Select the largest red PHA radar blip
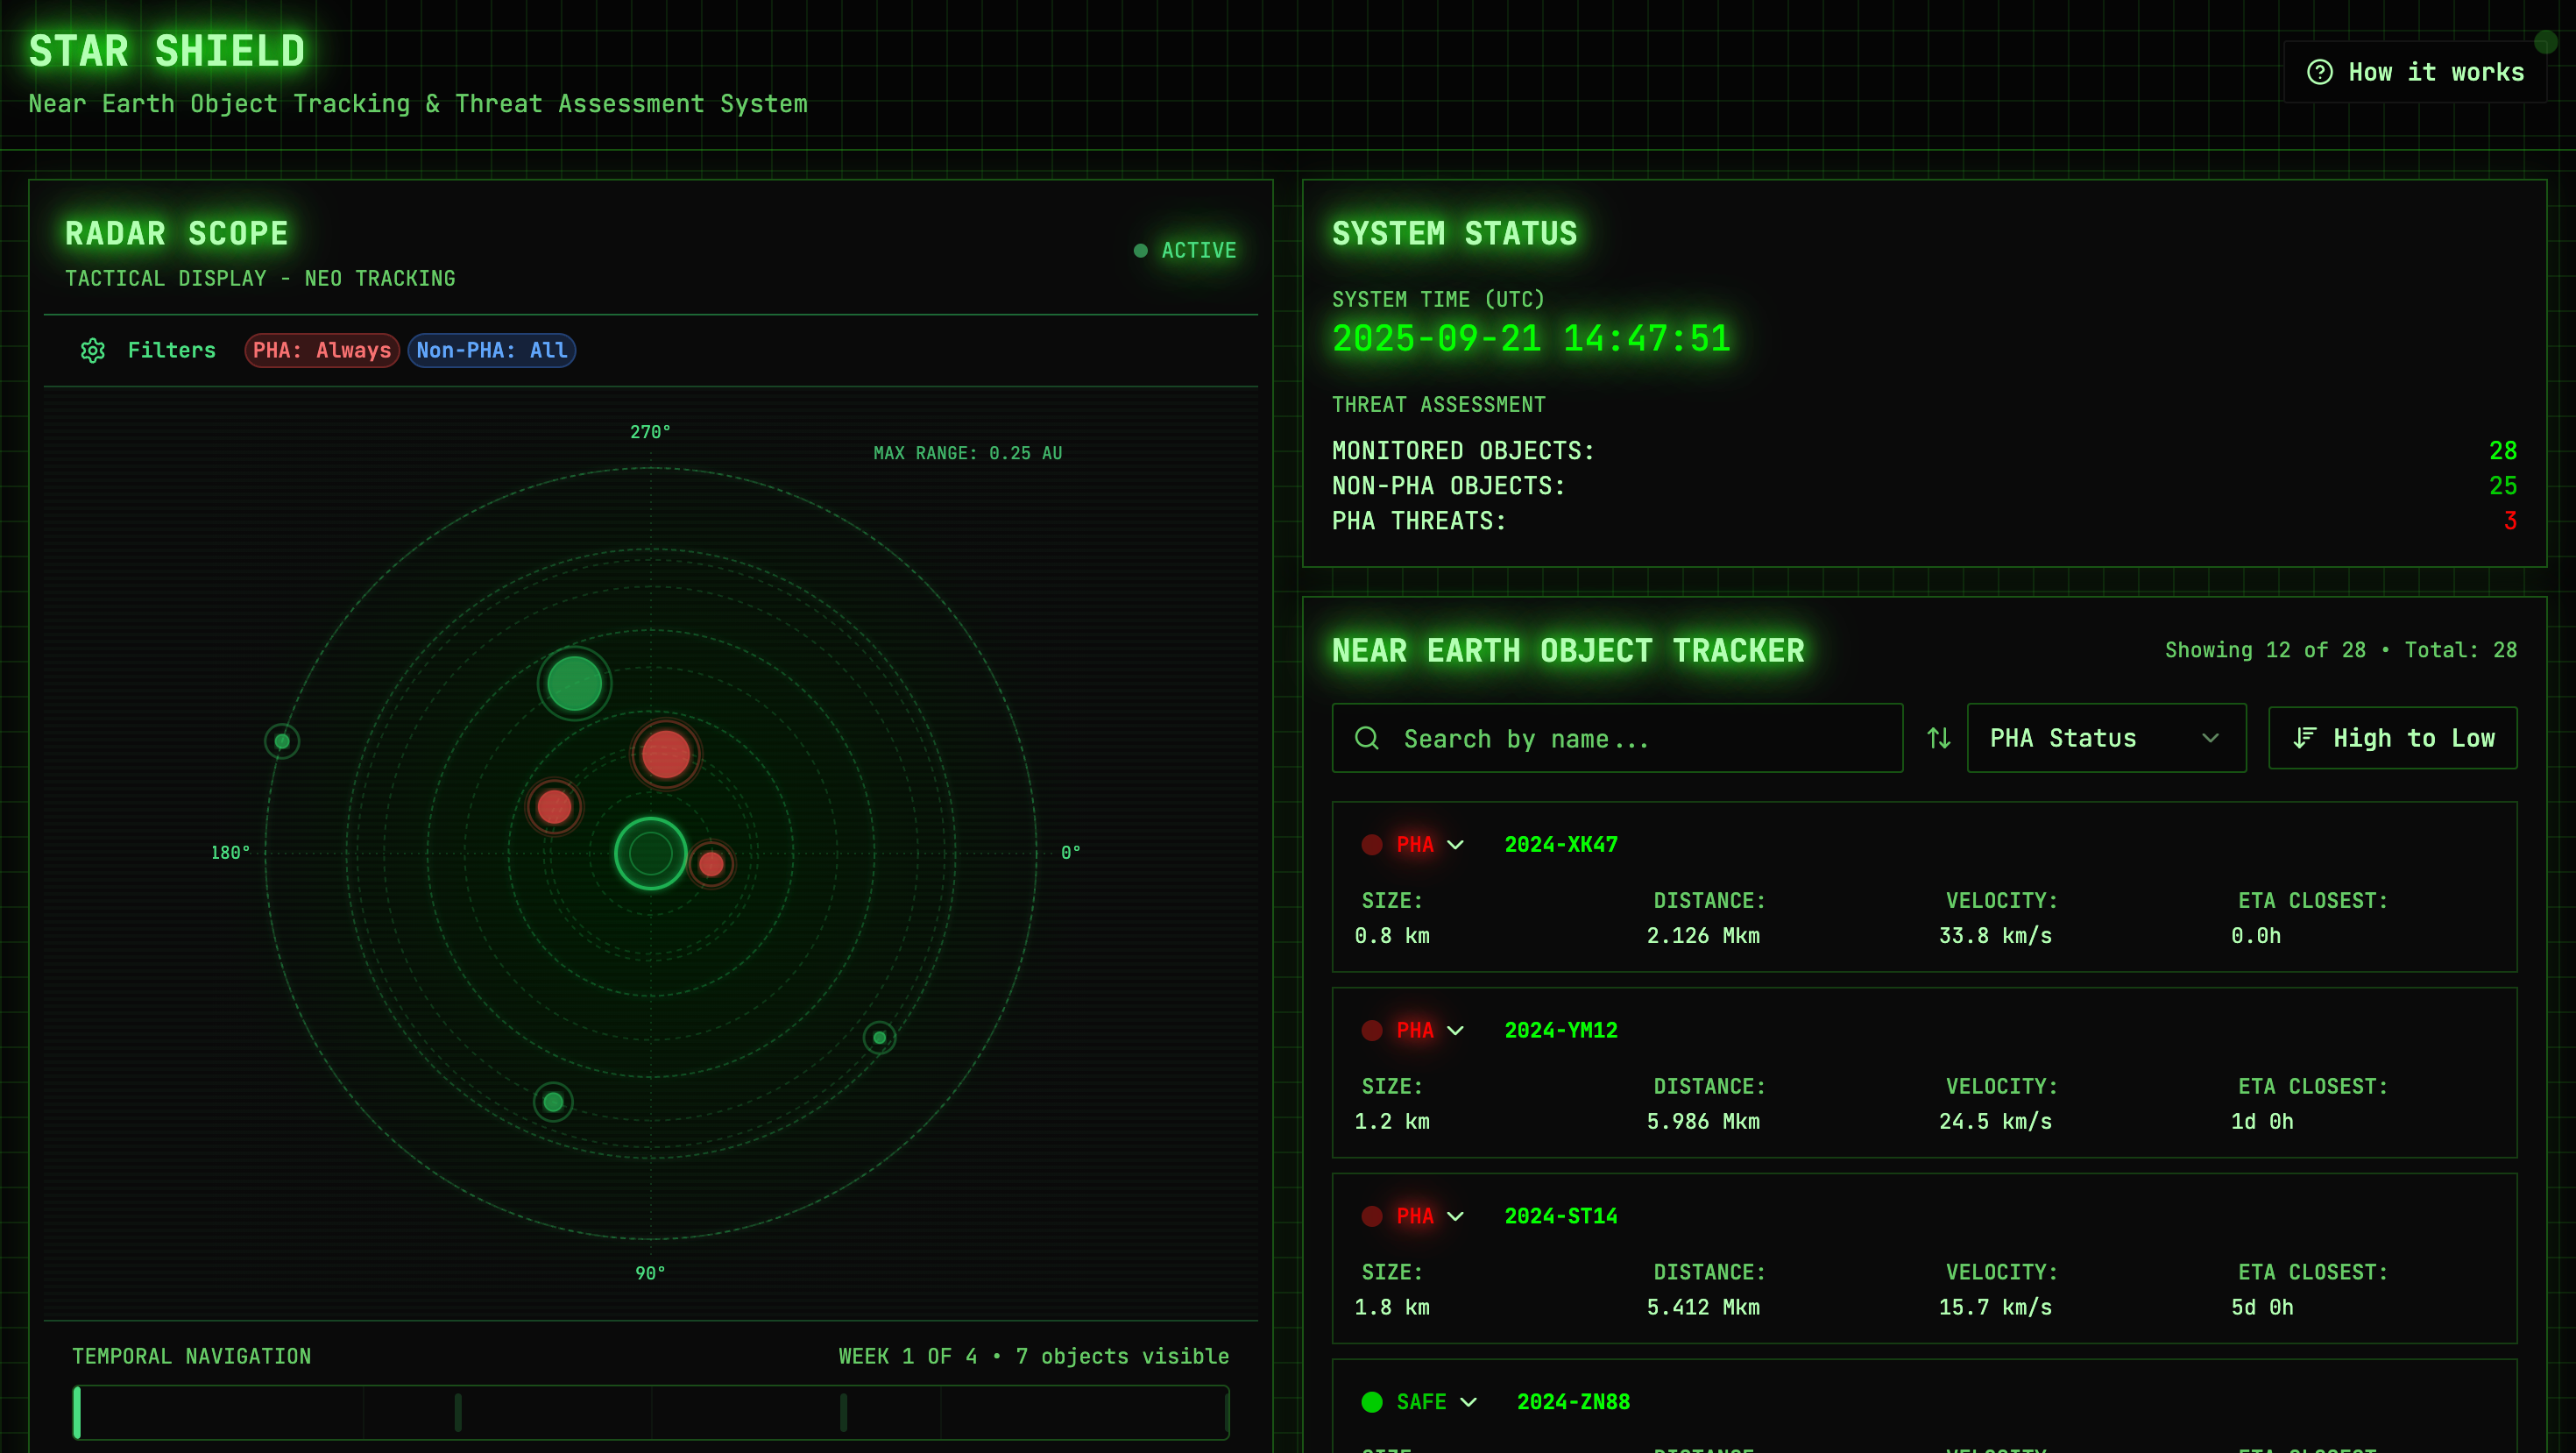Image resolution: width=2576 pixels, height=1453 pixels. click(665, 754)
